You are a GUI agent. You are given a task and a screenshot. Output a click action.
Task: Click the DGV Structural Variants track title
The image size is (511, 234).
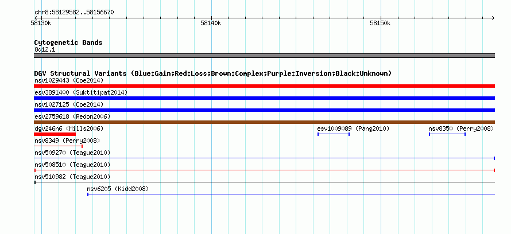coord(213,73)
